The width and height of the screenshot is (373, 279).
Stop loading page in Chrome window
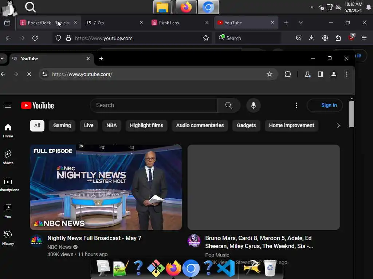tap(29, 74)
